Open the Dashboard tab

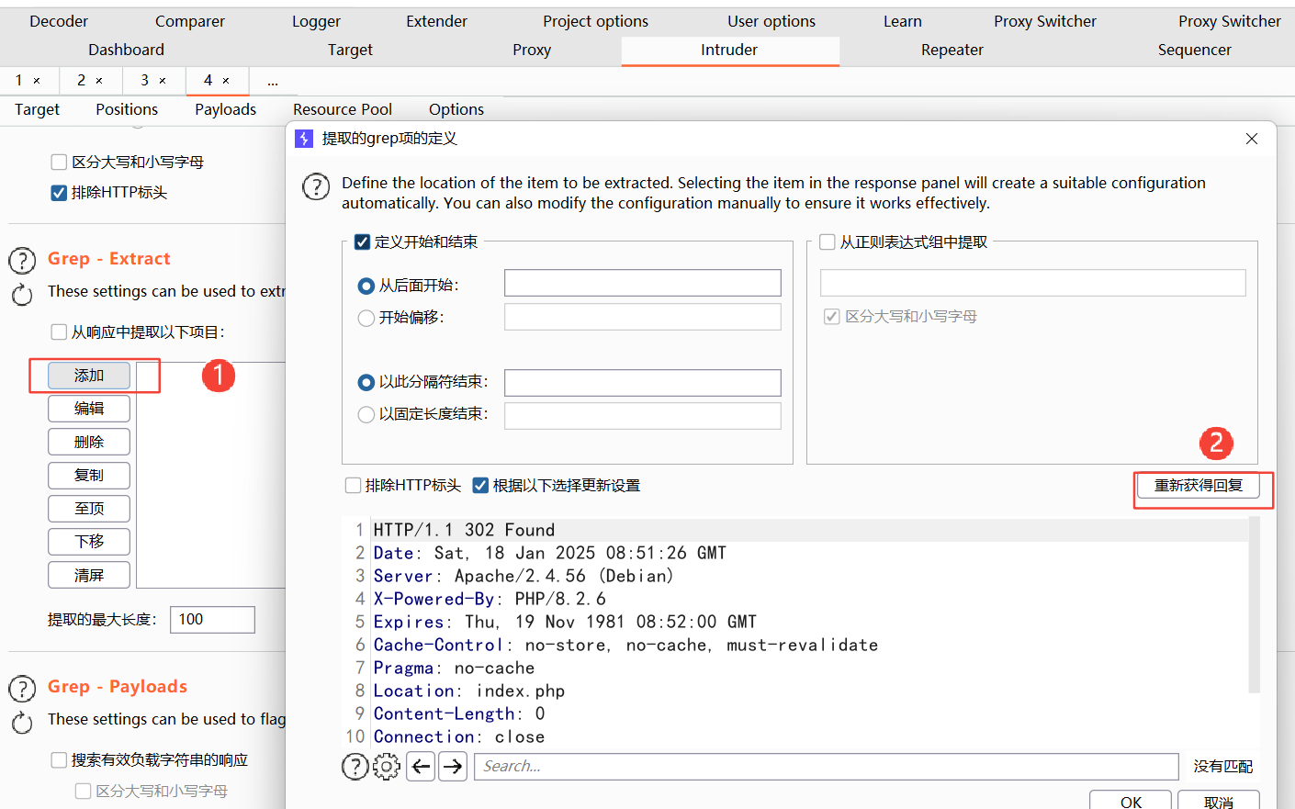(x=127, y=50)
